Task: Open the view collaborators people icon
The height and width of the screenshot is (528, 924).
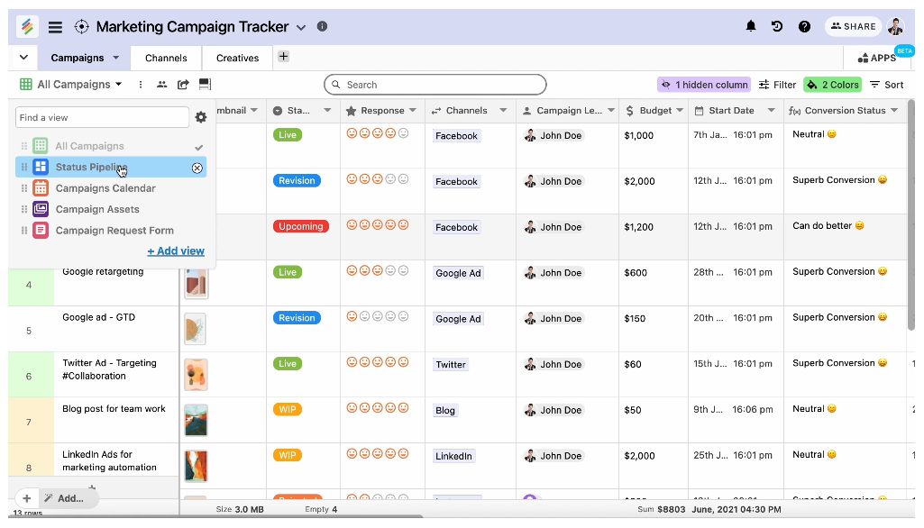Action: tap(161, 85)
